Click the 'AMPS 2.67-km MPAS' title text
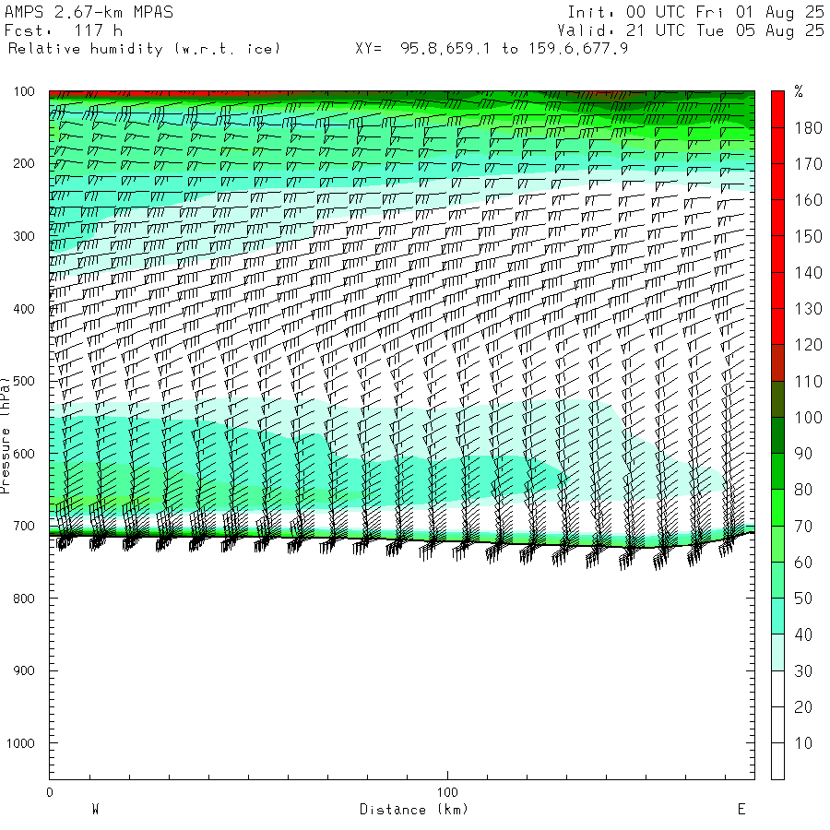Image resolution: width=830 pixels, height=830 pixels. coord(89,12)
